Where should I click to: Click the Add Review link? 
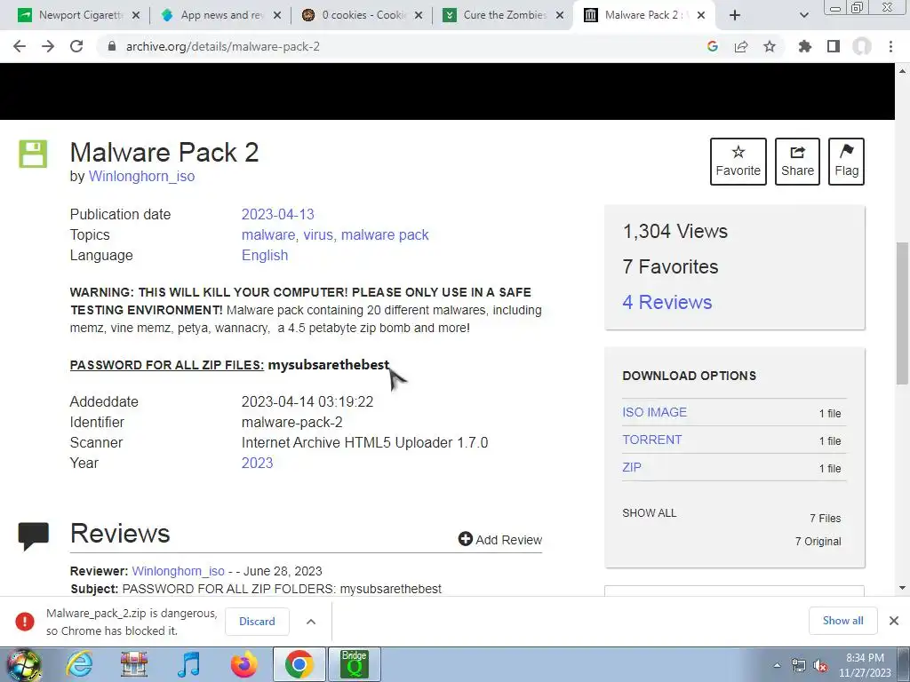pos(500,539)
